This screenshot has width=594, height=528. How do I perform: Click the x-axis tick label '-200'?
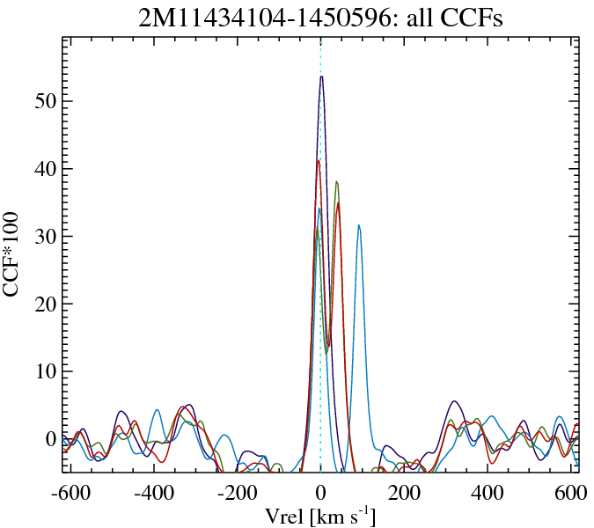[x=237, y=491]
